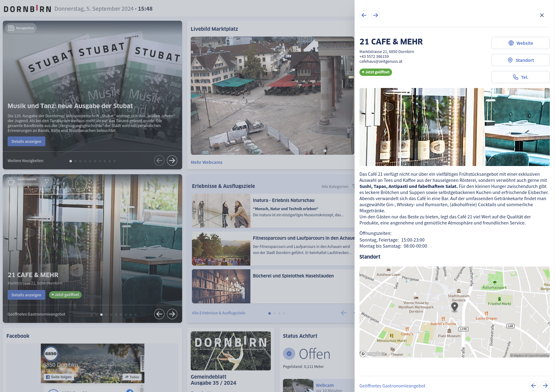The image size is (555, 392).
Task: Click the previous arrow atop detail panel
Action: pos(364,15)
